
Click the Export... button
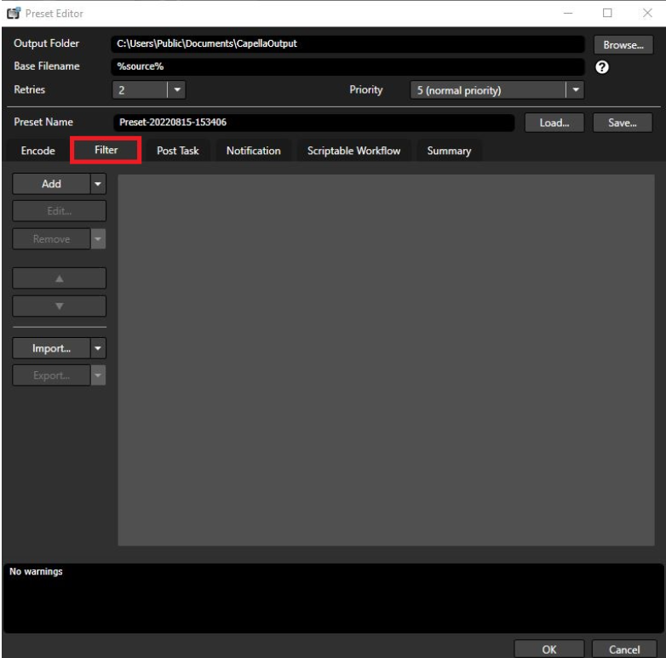[x=51, y=375]
